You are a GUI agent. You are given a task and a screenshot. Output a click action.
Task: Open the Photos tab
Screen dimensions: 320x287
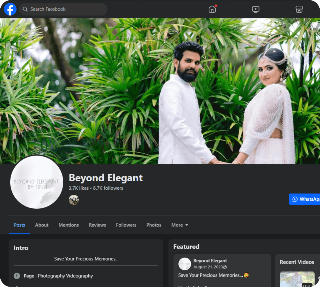pos(154,225)
